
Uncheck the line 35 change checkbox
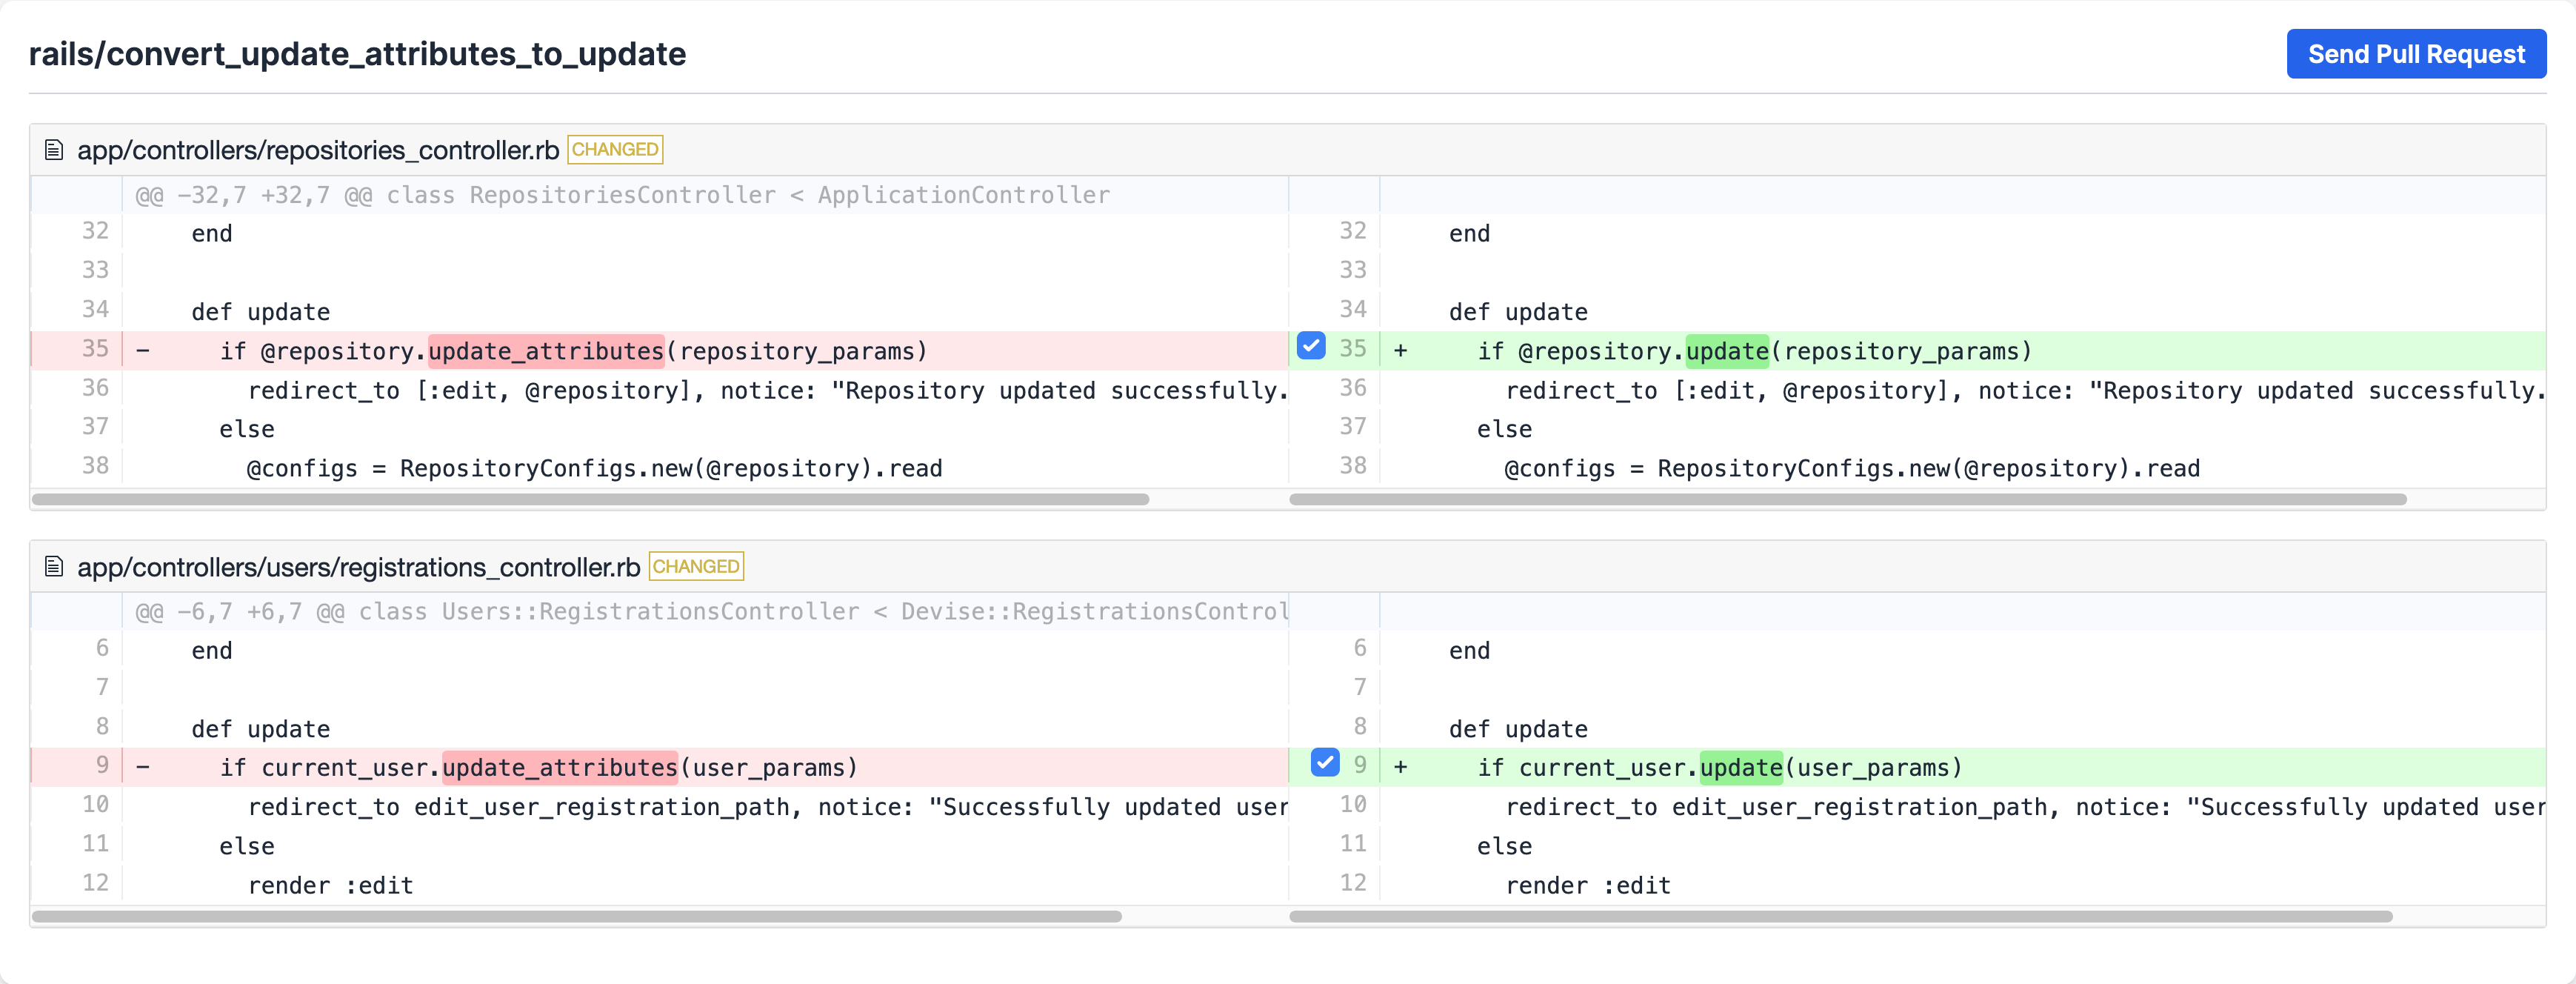coord(1310,346)
